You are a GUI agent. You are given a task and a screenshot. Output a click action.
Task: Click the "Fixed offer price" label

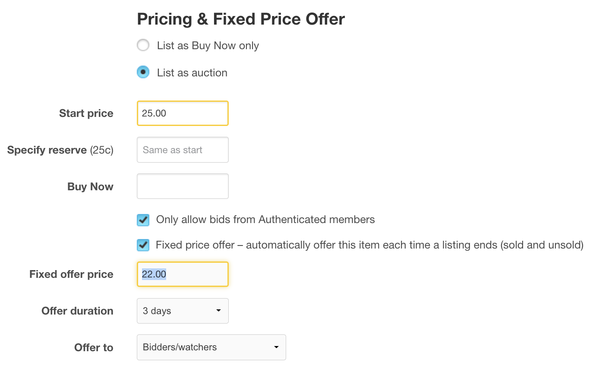71,274
